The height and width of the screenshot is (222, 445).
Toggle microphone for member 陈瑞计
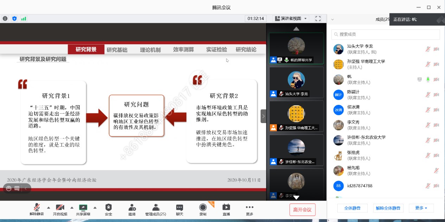pos(428,95)
